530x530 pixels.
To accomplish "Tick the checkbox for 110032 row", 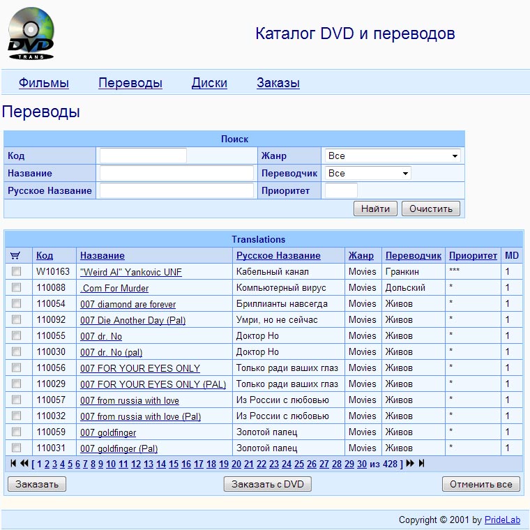I will click(x=16, y=416).
